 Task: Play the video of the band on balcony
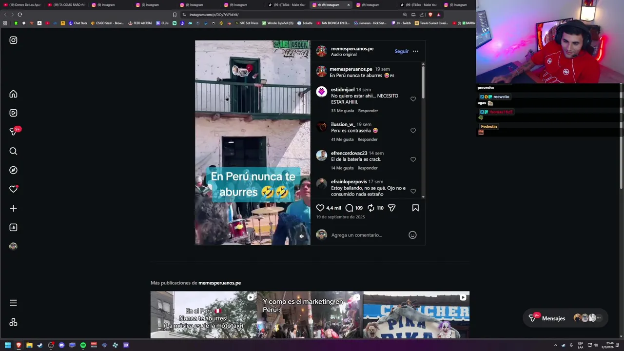253,142
